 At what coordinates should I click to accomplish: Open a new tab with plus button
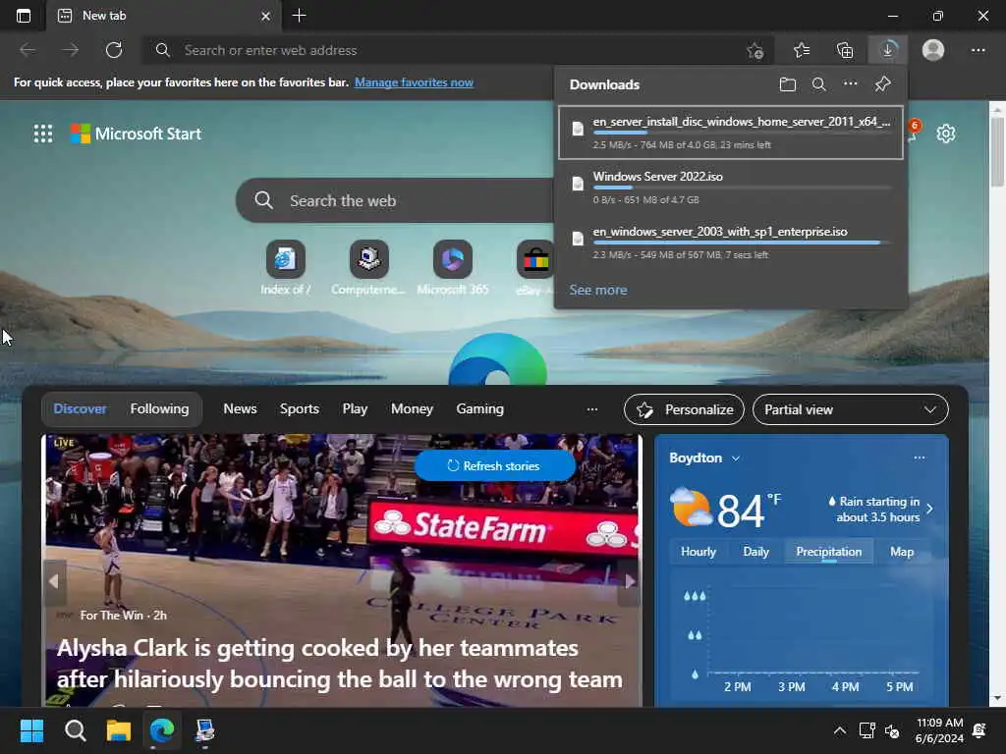click(x=299, y=16)
